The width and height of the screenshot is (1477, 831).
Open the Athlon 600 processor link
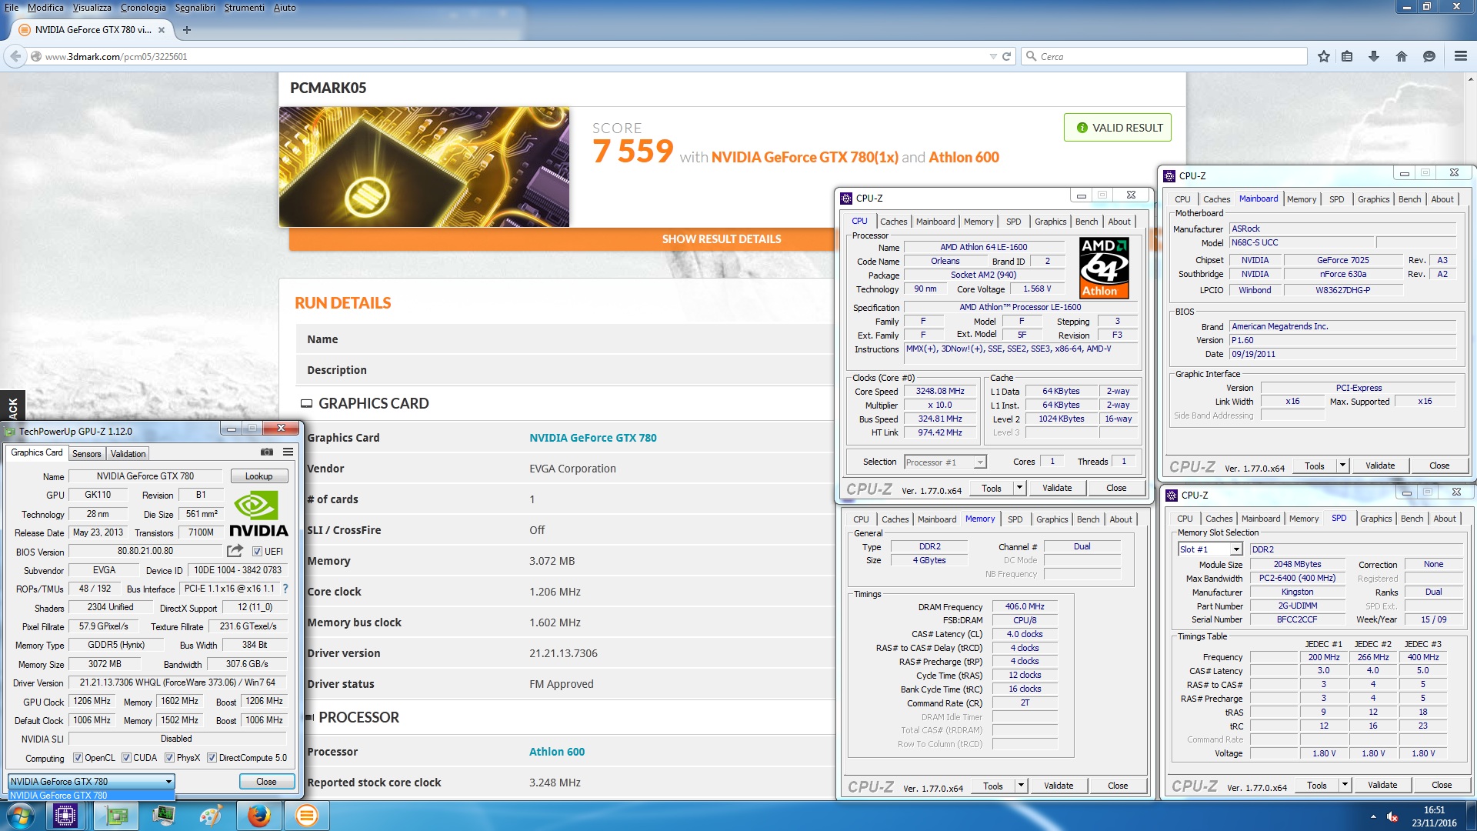pyautogui.click(x=556, y=752)
